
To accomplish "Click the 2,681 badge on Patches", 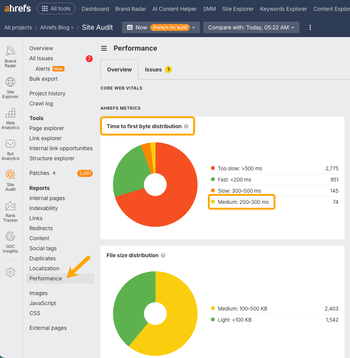I will point(85,173).
